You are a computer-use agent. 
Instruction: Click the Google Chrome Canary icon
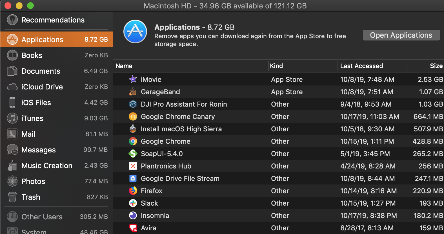(x=133, y=116)
